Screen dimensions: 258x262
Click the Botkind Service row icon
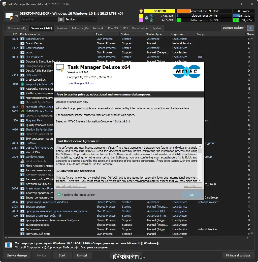coord(22,39)
